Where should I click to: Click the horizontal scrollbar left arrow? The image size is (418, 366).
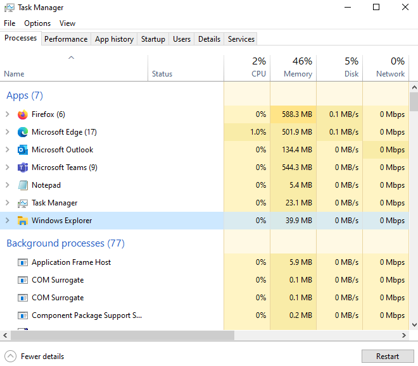5,336
